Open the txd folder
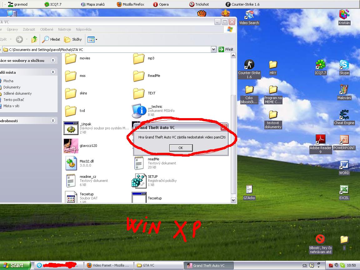Screen dimensions: 360x270 click(75, 111)
